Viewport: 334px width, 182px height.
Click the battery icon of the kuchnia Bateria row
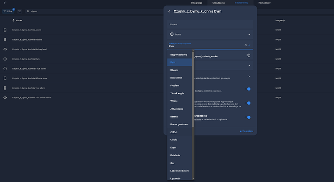click(5, 40)
